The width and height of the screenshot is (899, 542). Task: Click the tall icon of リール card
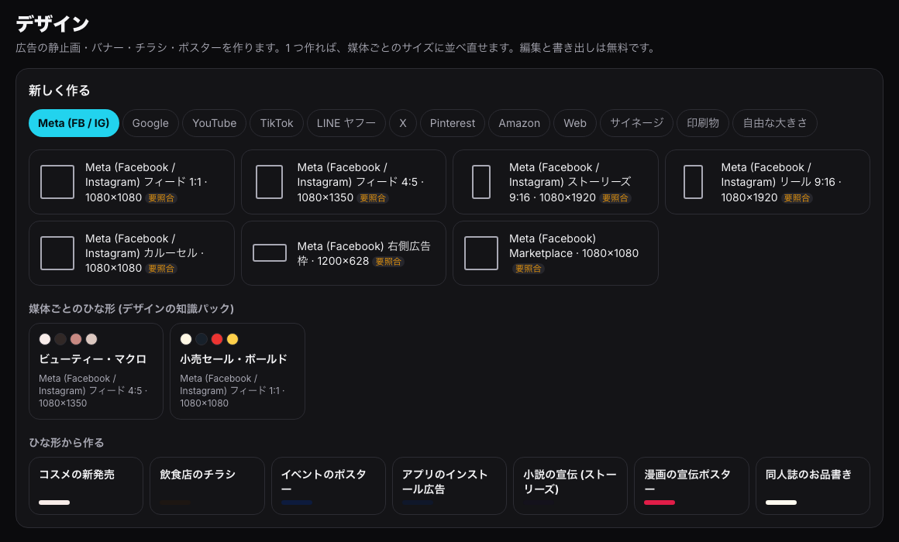[x=693, y=182]
